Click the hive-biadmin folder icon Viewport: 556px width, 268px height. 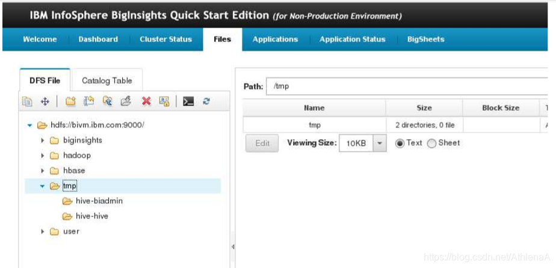67,201
